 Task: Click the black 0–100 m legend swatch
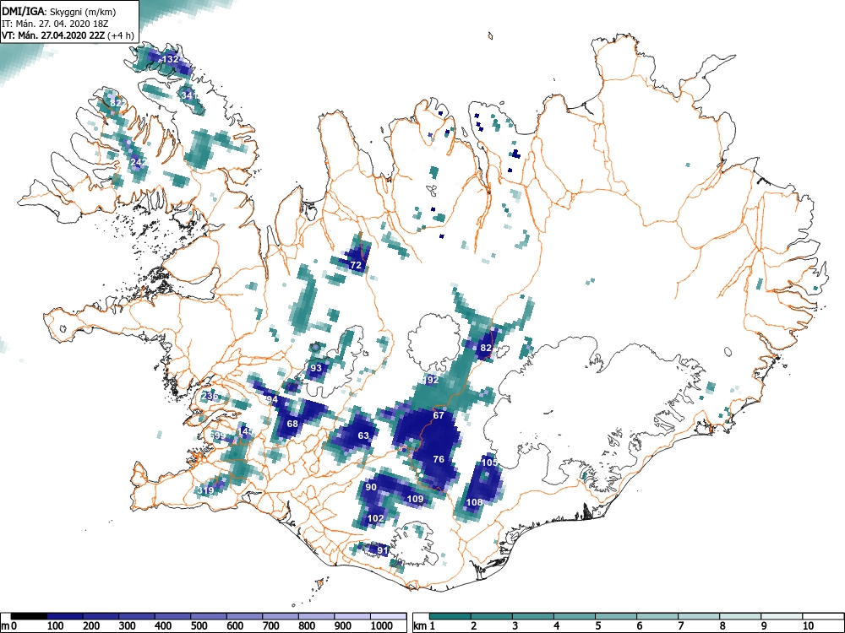29,616
